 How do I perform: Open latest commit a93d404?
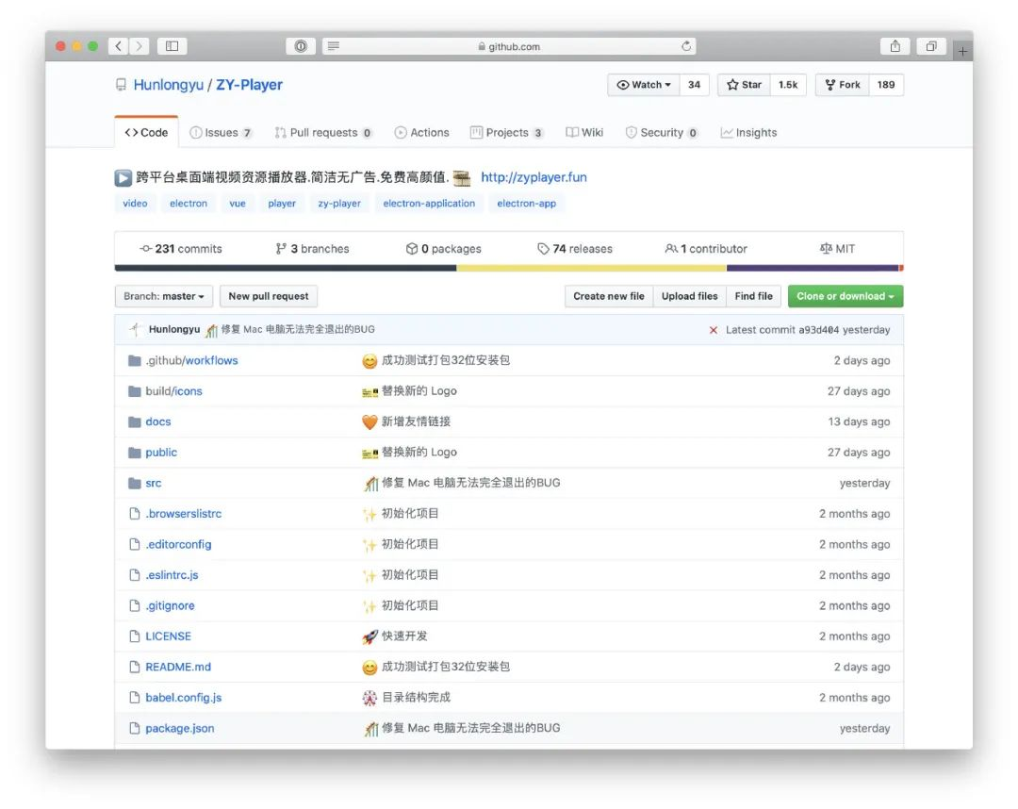pos(818,330)
